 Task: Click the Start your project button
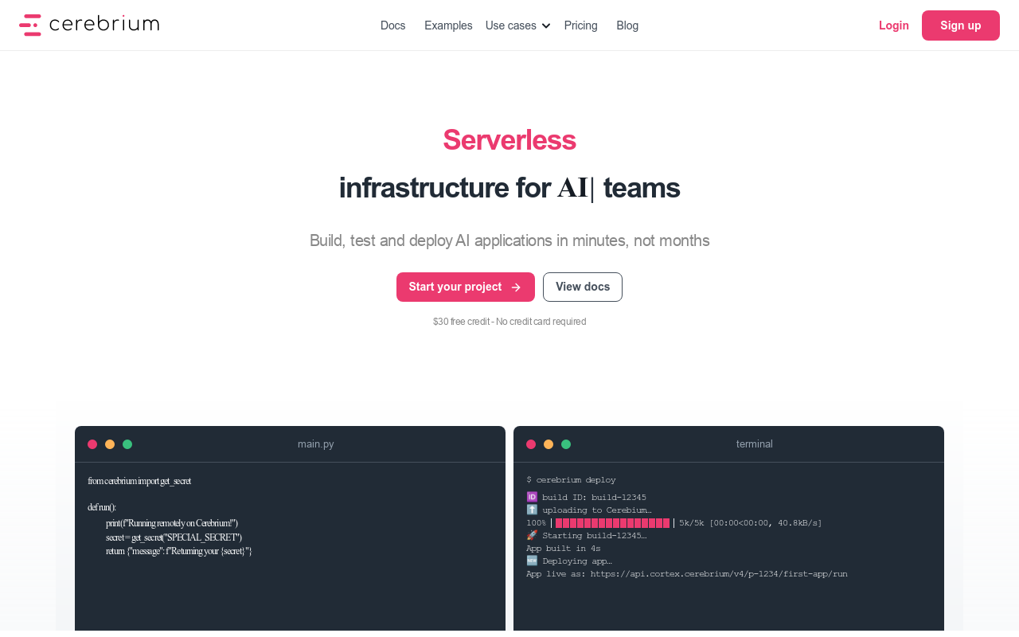click(466, 287)
